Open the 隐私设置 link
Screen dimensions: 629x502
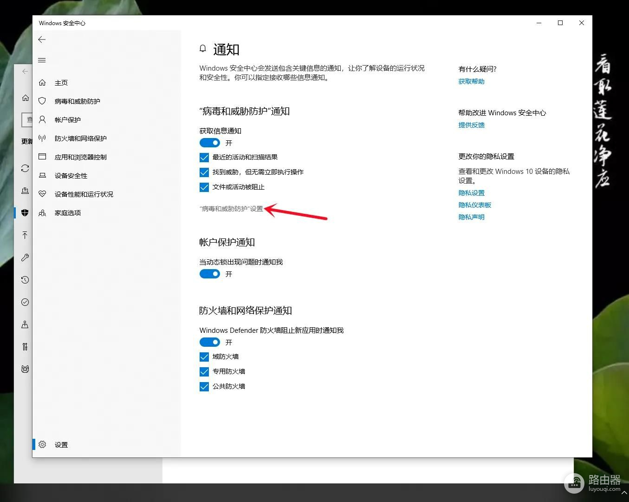click(x=471, y=193)
